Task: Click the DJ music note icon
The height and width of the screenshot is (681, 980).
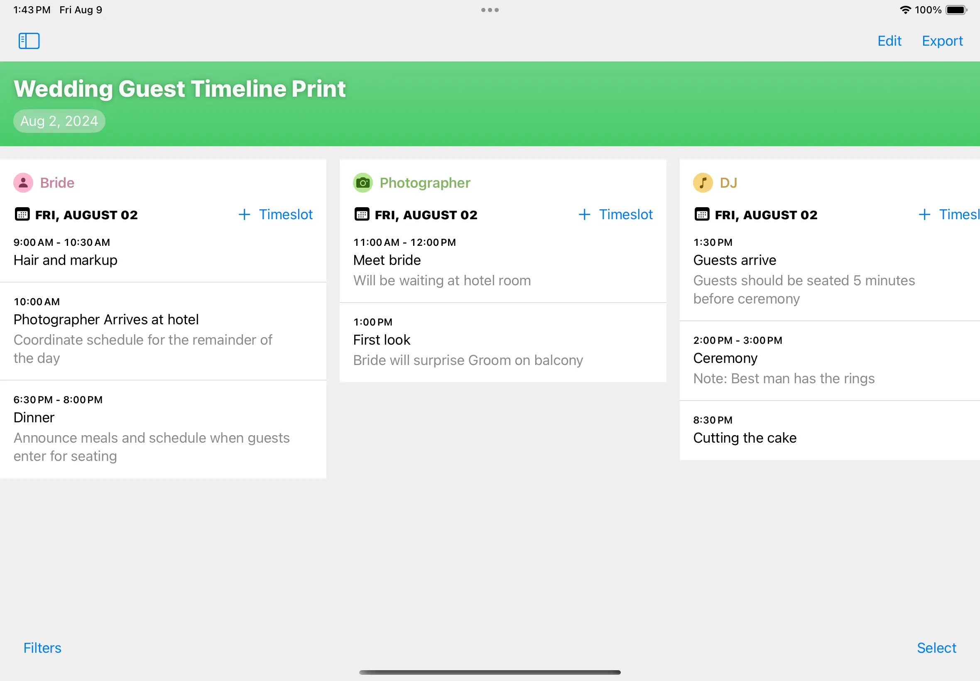Action: click(703, 183)
